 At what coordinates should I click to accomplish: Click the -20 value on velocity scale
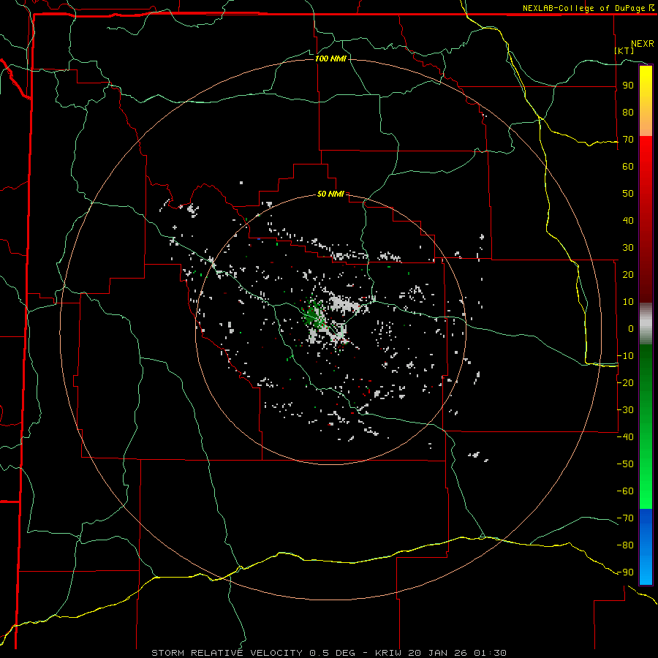tap(625, 383)
